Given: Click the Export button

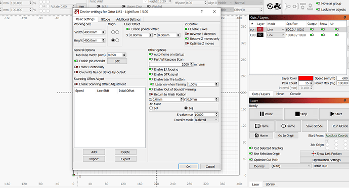Looking at the screenshot, I should point(125,159).
